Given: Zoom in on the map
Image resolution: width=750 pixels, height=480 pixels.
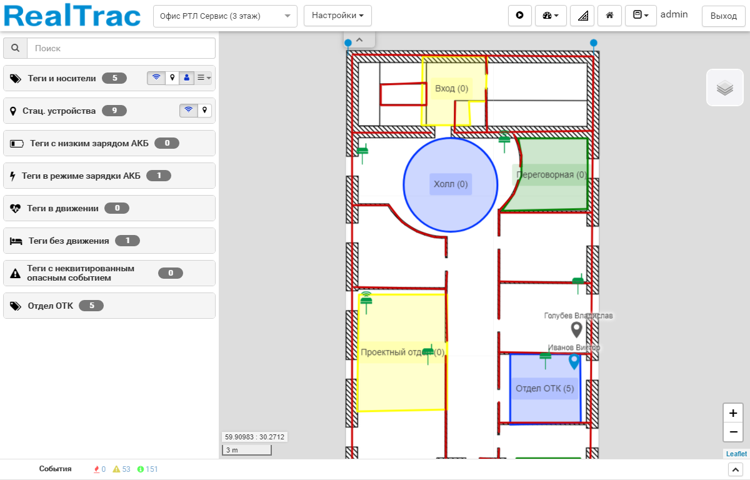Looking at the screenshot, I should (733, 413).
